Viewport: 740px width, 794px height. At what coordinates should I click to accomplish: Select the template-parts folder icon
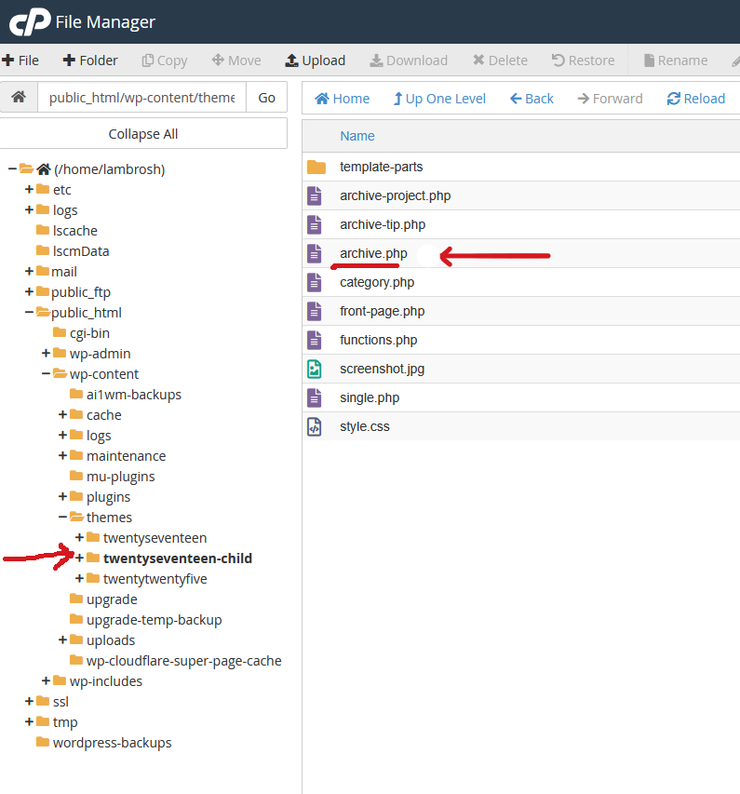click(x=316, y=167)
